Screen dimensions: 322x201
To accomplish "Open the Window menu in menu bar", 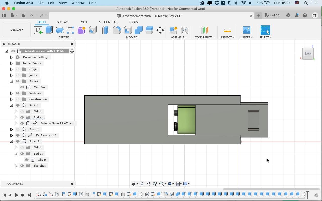I will 78,3.
